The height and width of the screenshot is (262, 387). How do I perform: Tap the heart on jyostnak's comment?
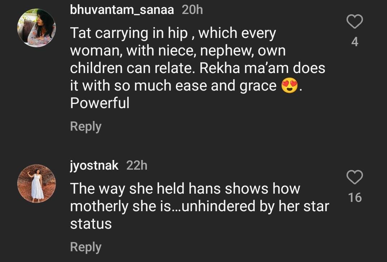point(355,178)
